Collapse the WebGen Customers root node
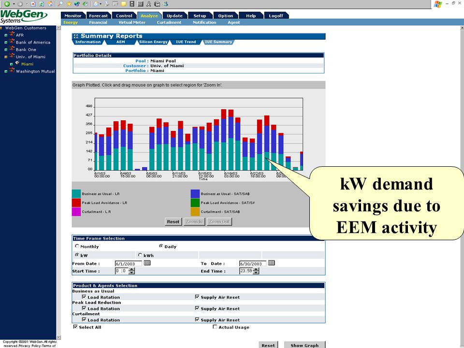464x348 pixels. click(x=1, y=28)
